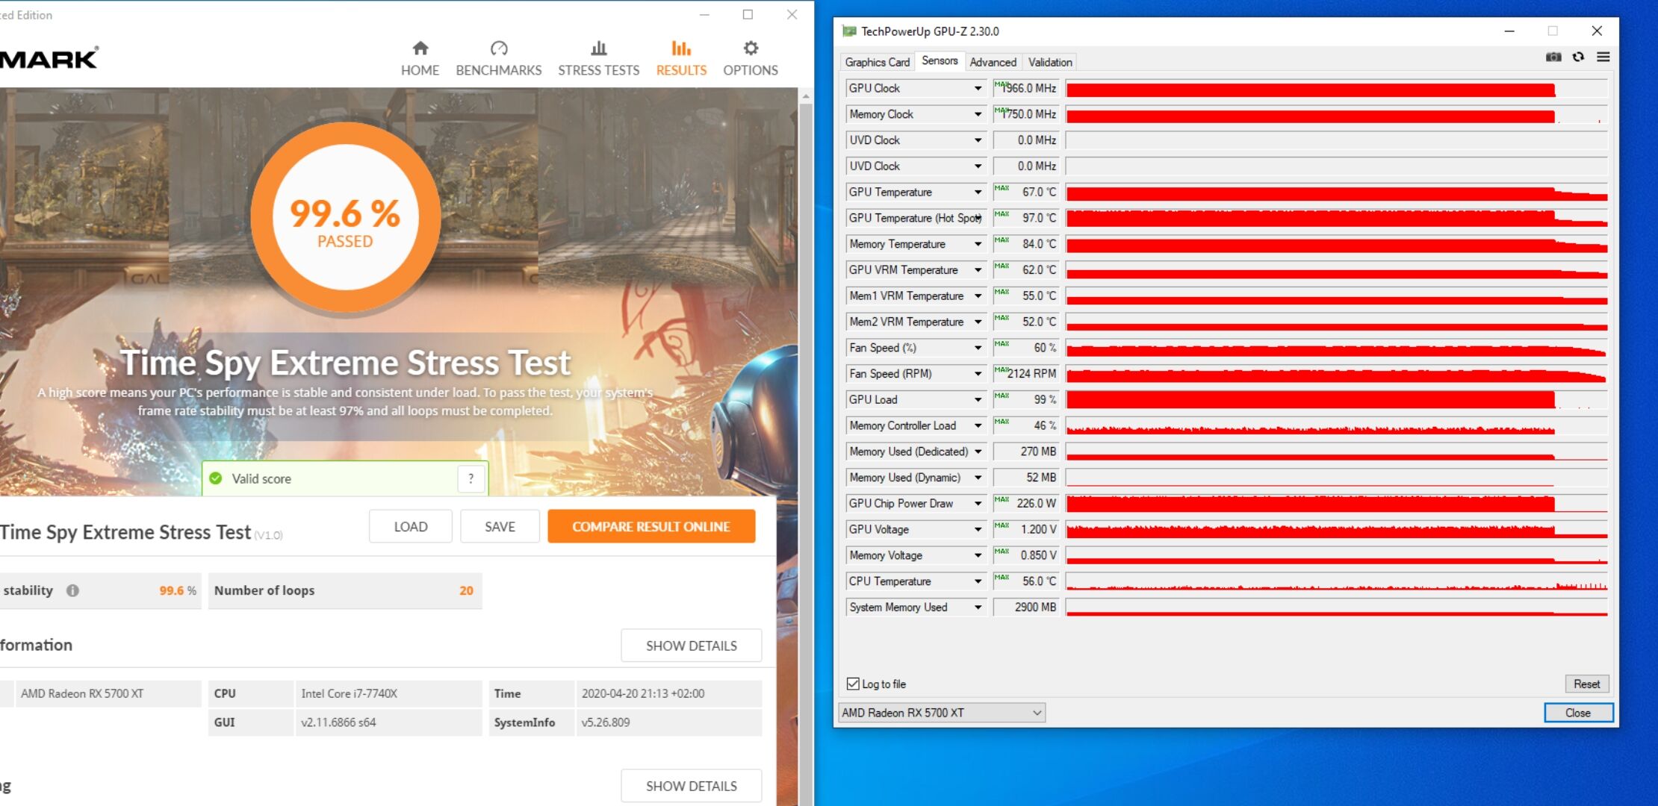Click the Hot Spot 97.0 °C value
1658x806 pixels.
pos(1026,218)
